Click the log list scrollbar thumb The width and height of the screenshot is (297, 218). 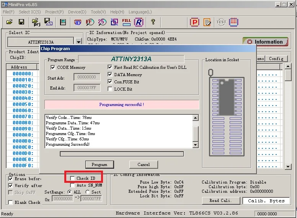tap(196, 134)
